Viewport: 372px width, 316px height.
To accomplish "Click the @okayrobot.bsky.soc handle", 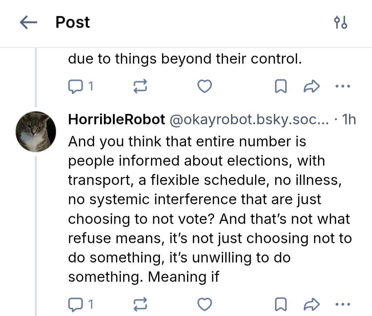I will tap(248, 120).
